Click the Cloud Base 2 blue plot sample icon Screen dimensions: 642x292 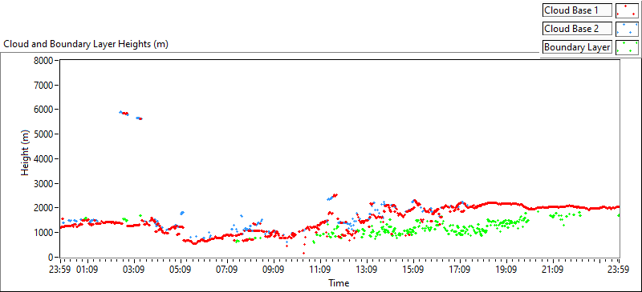pos(627,29)
